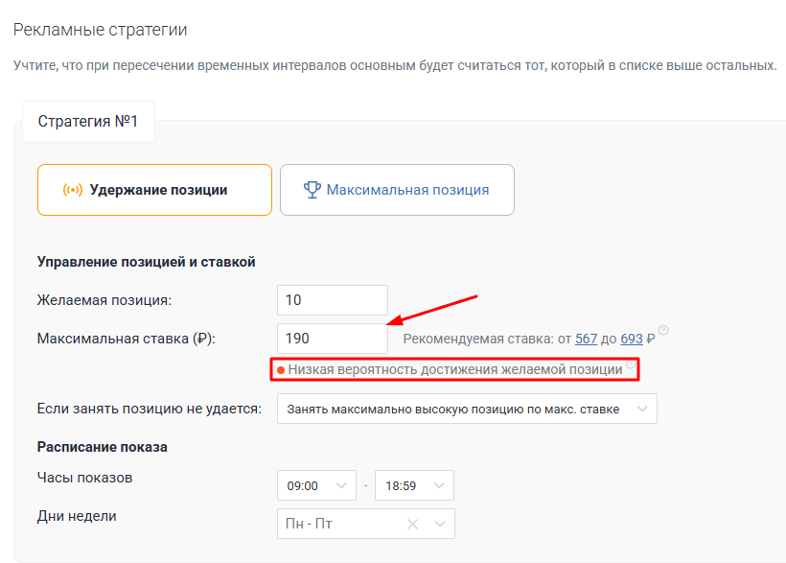The image size is (786, 563).
Task: Expand the fallback action dropdown
Action: coord(467,409)
